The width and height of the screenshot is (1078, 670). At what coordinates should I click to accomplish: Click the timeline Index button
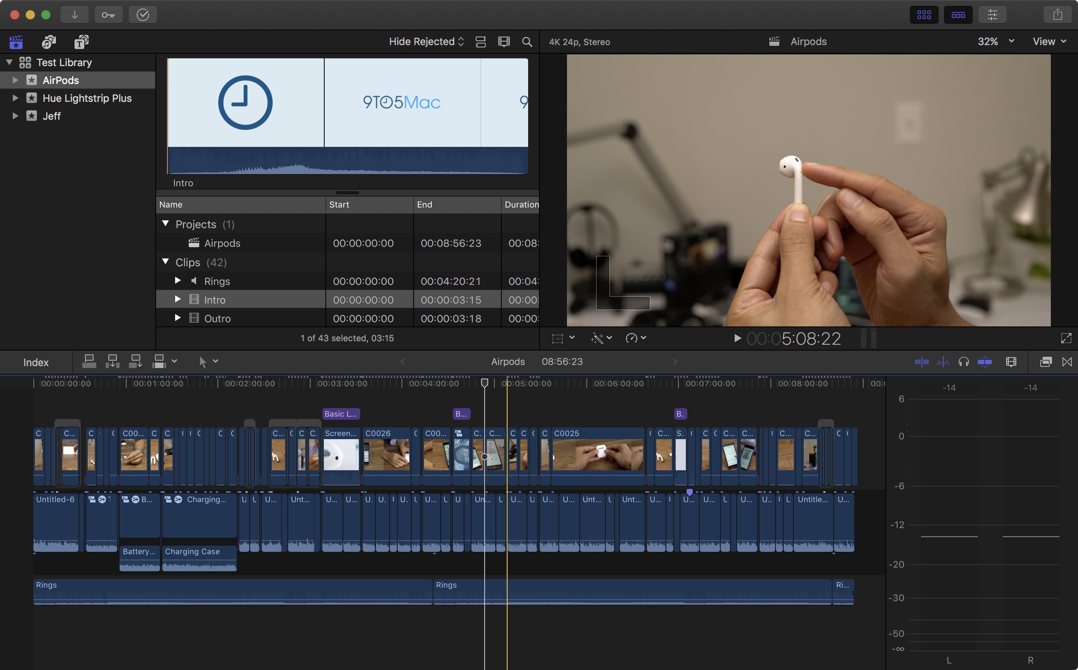36,363
